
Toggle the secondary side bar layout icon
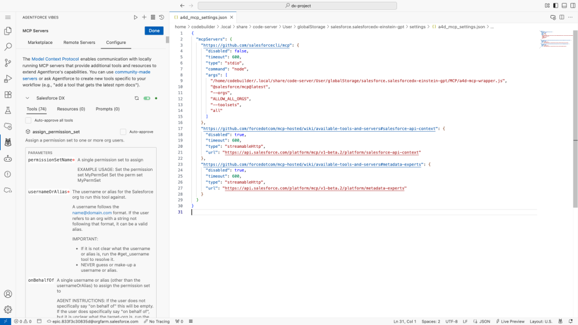[x=573, y=6]
